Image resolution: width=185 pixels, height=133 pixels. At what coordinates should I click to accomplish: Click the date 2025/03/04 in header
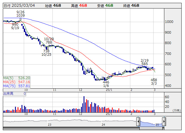coord(23,6)
